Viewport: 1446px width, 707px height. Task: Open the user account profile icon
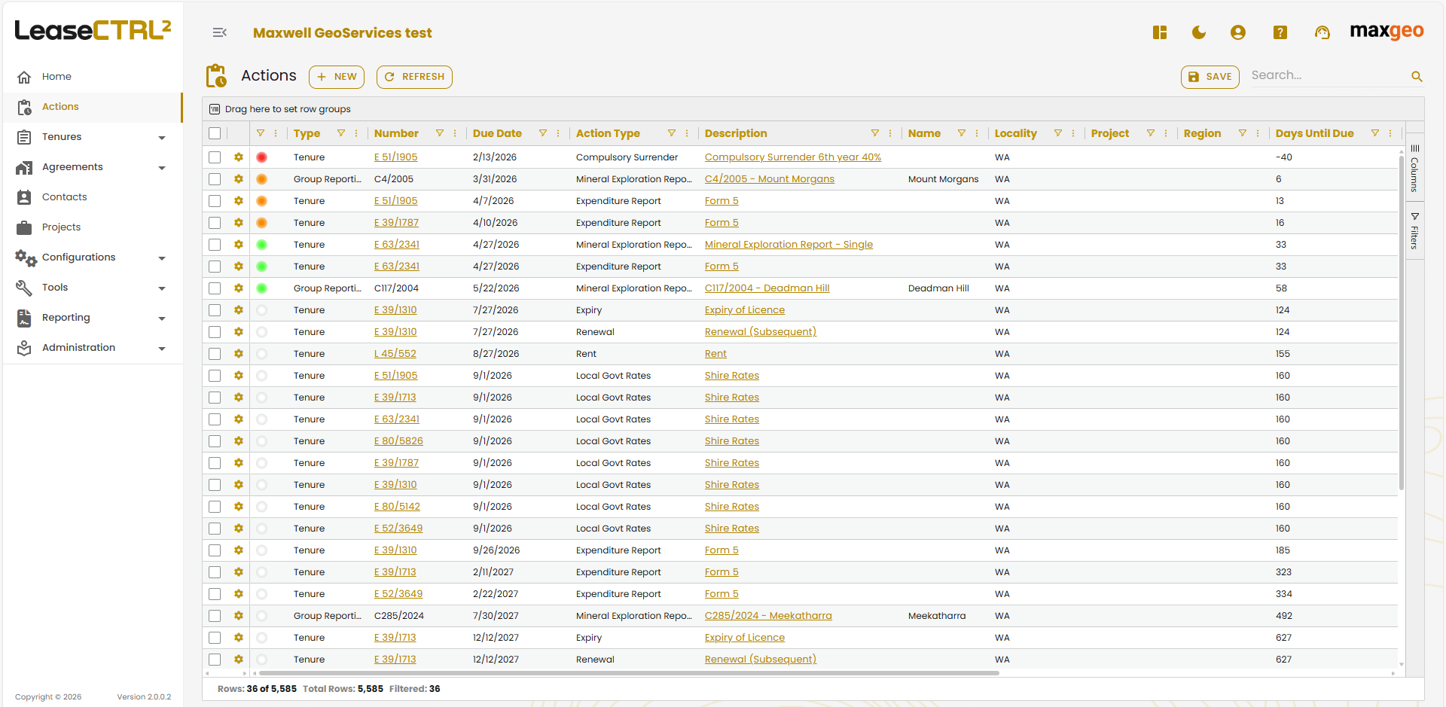1237,33
